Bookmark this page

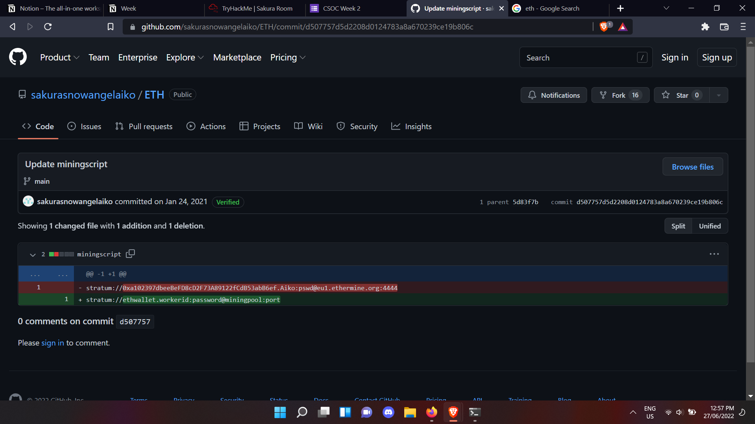(x=110, y=27)
